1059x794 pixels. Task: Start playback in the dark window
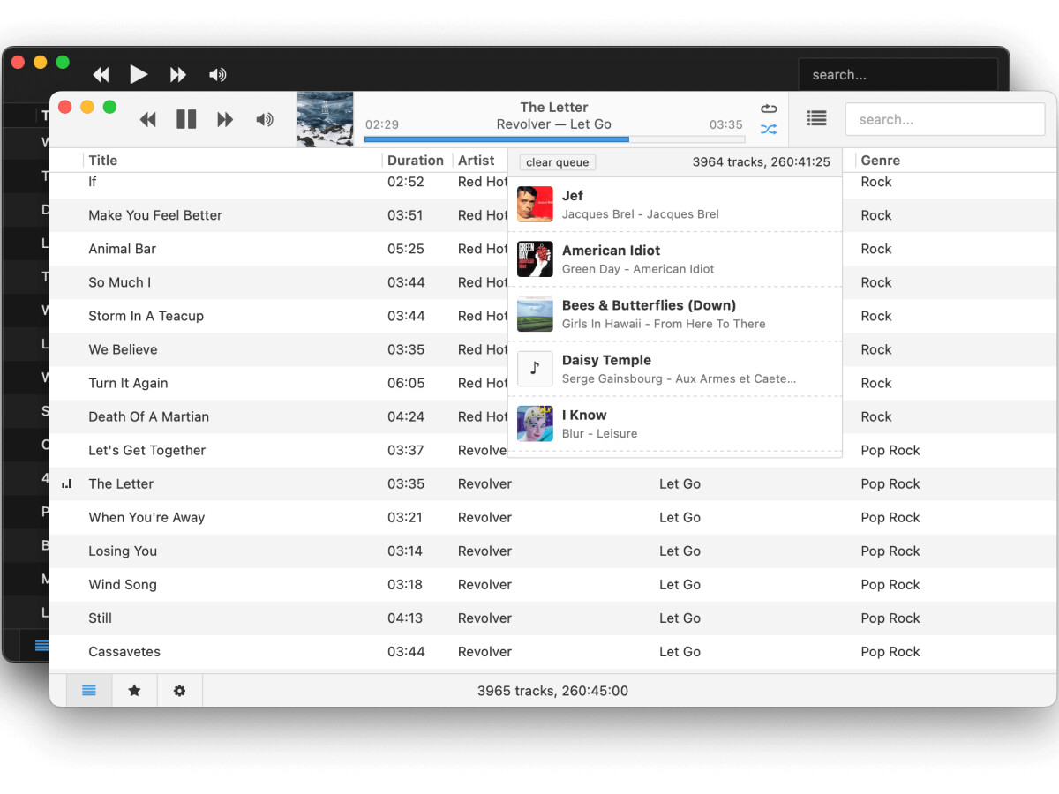(139, 74)
